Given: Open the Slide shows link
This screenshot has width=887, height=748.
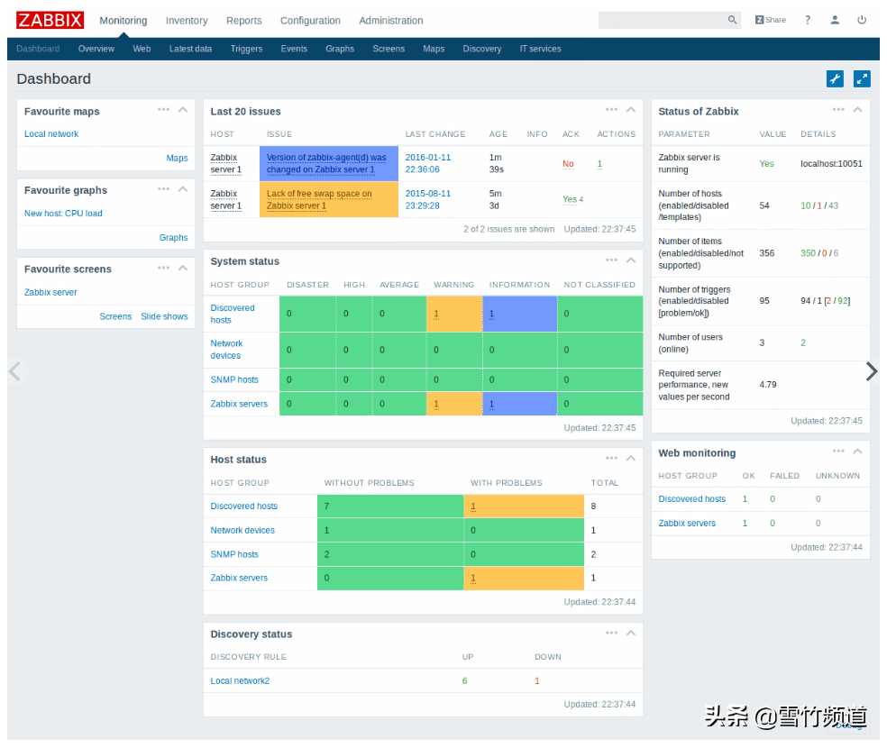Looking at the screenshot, I should [164, 316].
